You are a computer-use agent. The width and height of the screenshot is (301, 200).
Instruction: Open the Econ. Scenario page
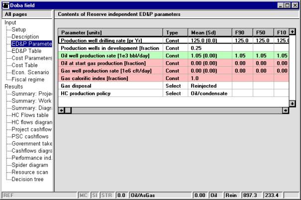tap(30, 72)
